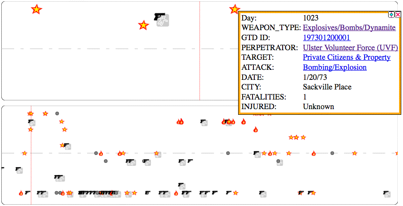Click the red vertical marker in lower timeline
Viewport: 403px width, 206px height.
31,175
